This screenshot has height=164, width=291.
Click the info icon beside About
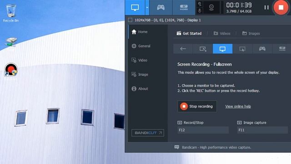pyautogui.click(x=134, y=89)
